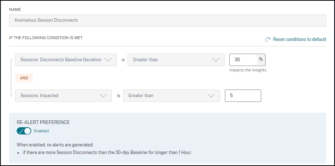Image resolution: width=335 pixels, height=166 pixels.
Task: Click chevron arrow of first Greater than
Action: point(215,60)
